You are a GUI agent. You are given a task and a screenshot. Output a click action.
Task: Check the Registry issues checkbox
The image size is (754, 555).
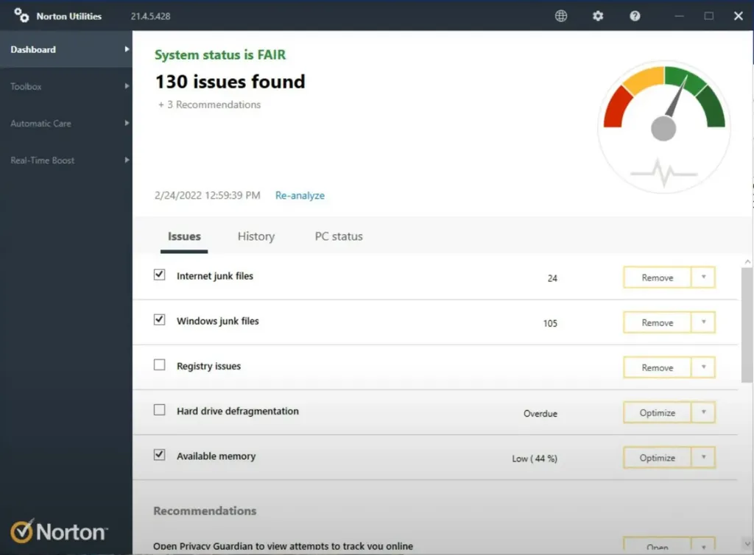159,364
